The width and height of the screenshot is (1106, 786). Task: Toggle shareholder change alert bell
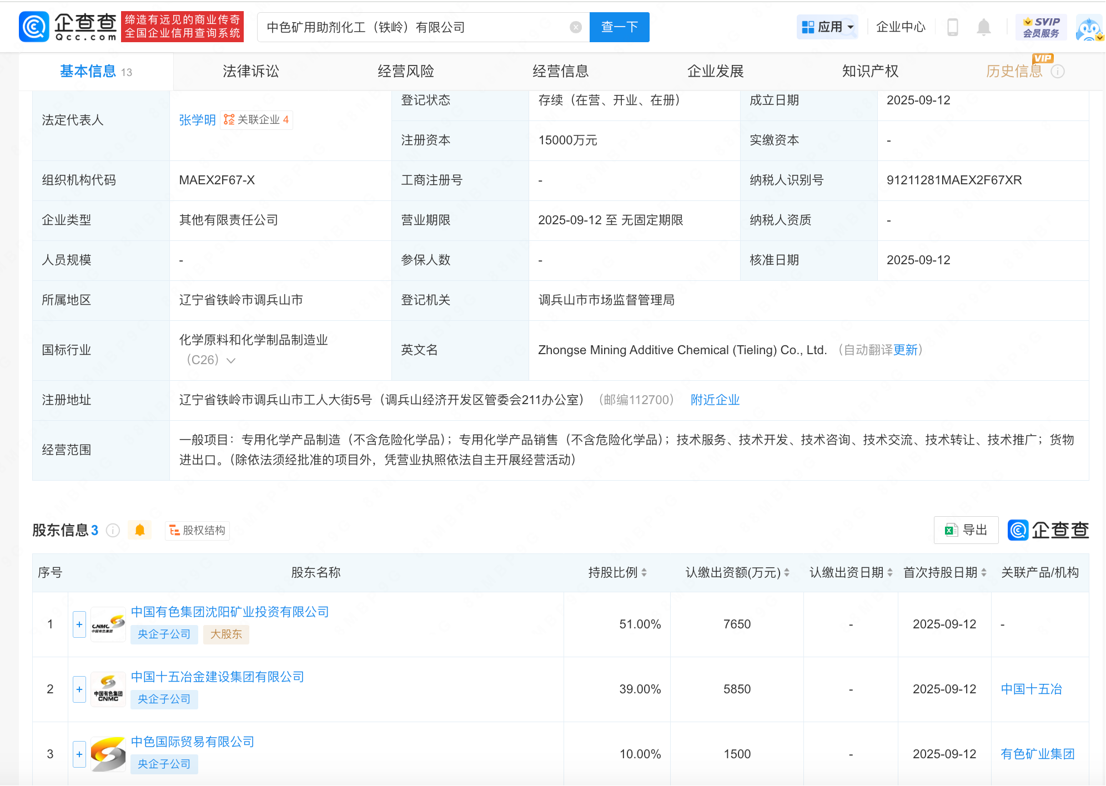(x=140, y=531)
